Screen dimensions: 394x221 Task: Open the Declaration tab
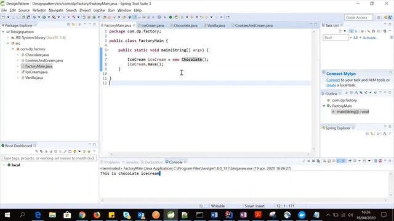(x=152, y=162)
